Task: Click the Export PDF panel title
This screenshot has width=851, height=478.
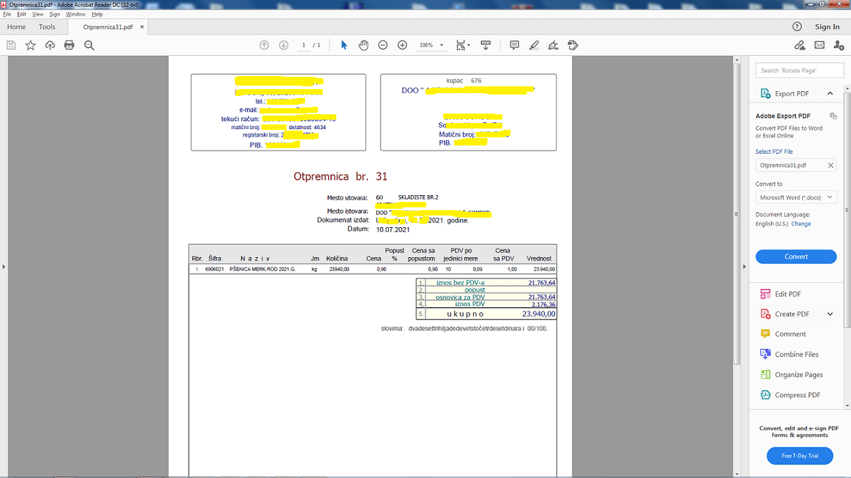Action: pyautogui.click(x=792, y=93)
